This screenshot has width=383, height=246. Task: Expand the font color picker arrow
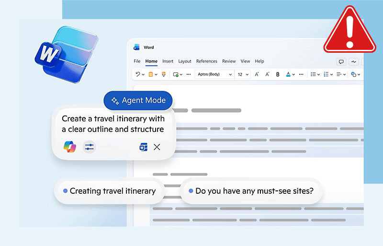[x=293, y=74]
